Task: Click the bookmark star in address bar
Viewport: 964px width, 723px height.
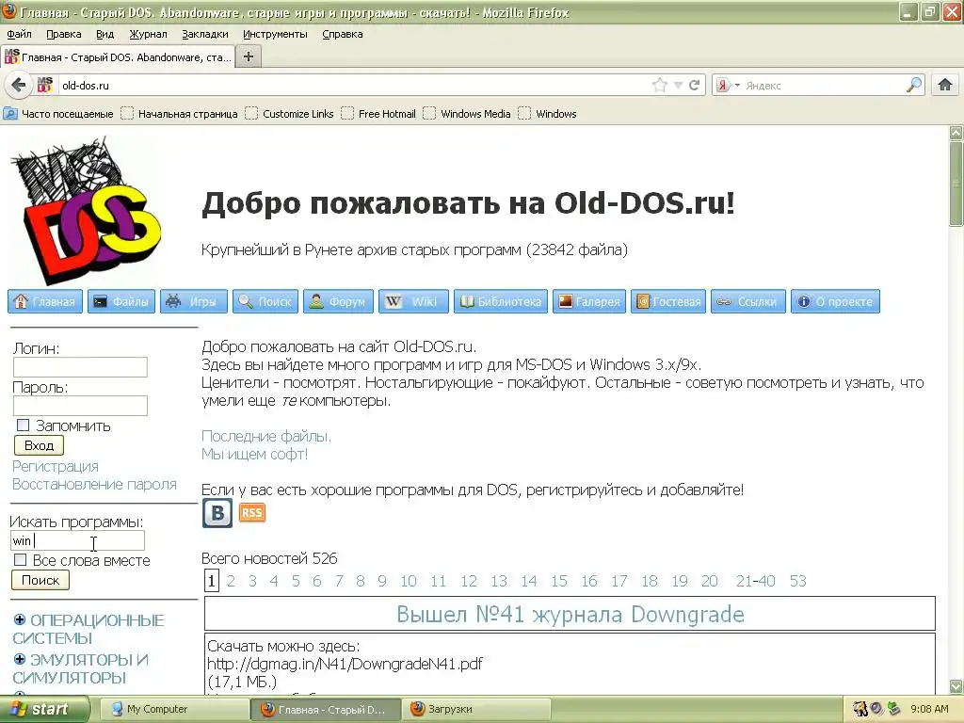Action: pyautogui.click(x=660, y=85)
